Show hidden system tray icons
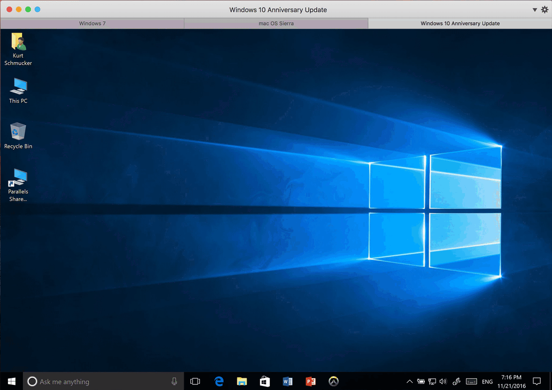Viewport: 552px width, 390px height. click(x=409, y=382)
